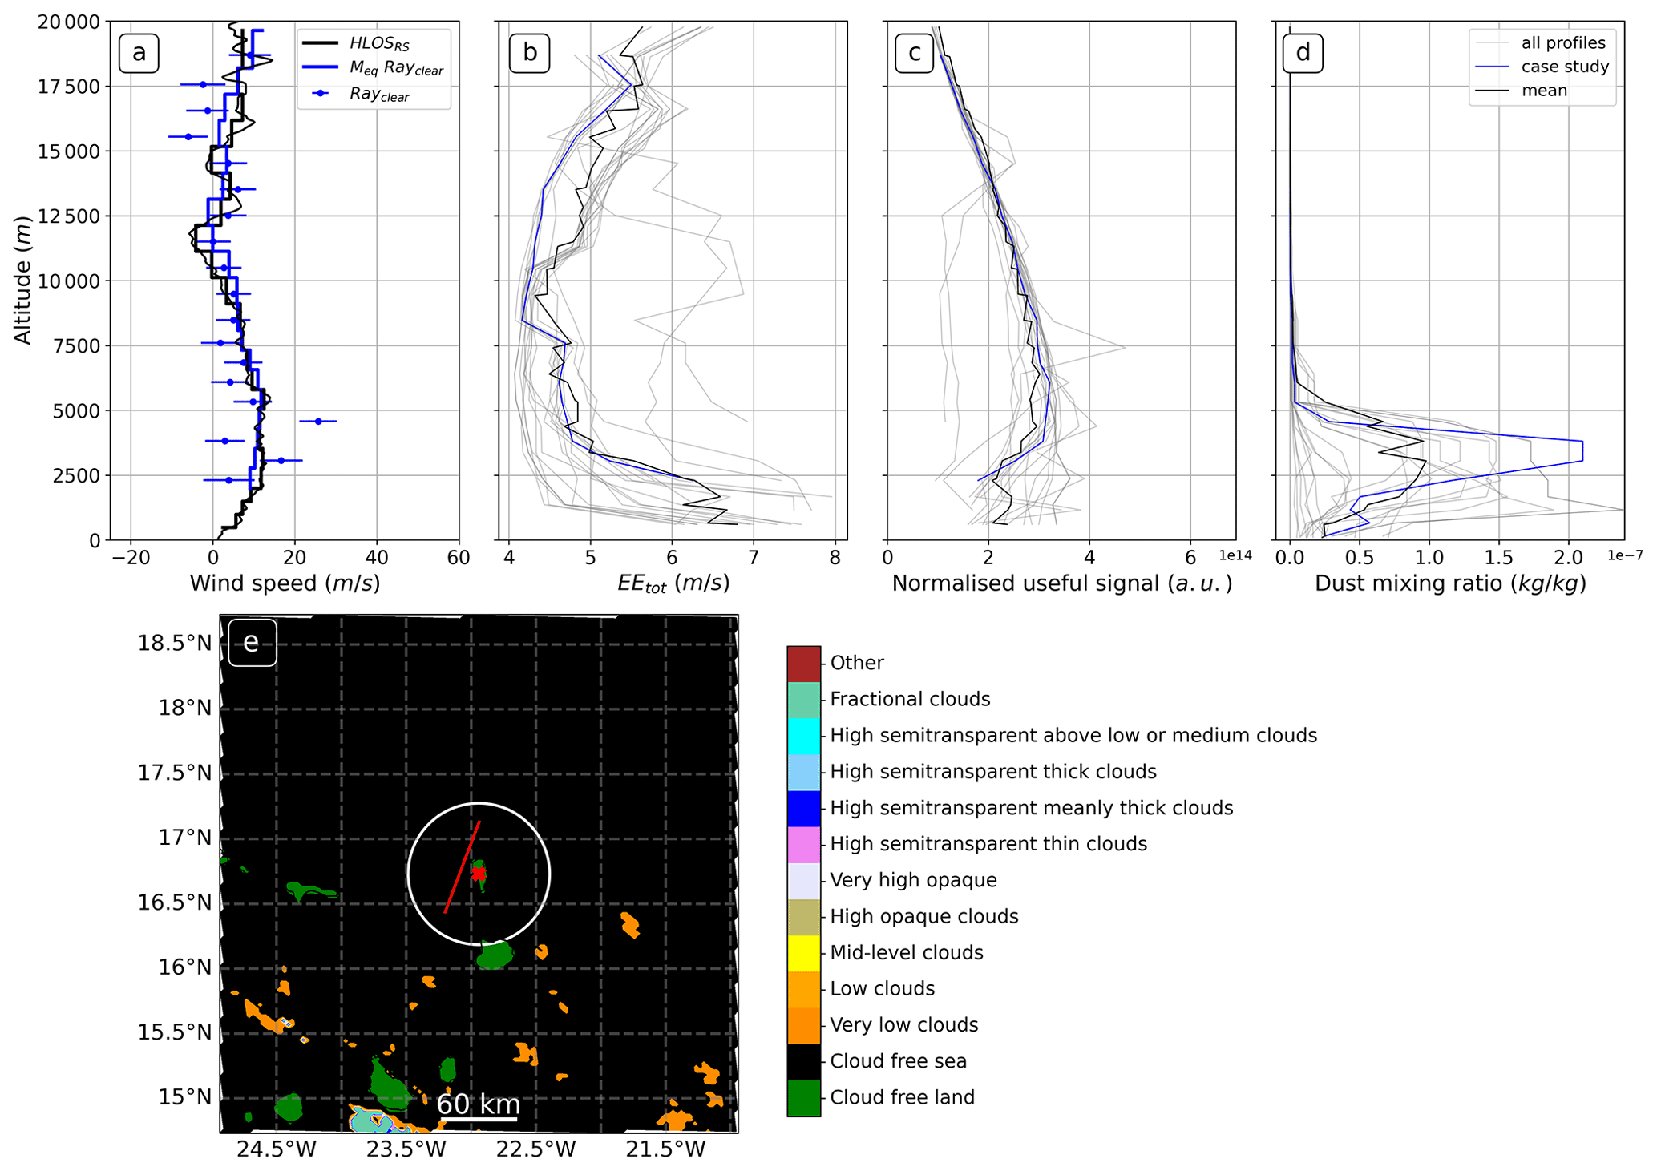Click the panel 'e' label on map
This screenshot has width=1657, height=1171.
coord(252,642)
